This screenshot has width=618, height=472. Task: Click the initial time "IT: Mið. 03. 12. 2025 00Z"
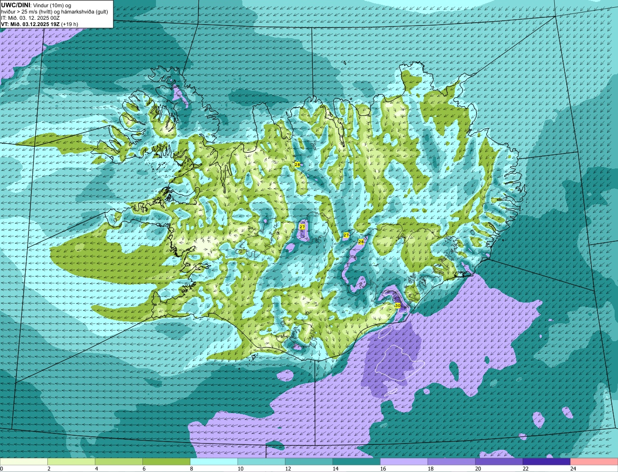point(30,18)
